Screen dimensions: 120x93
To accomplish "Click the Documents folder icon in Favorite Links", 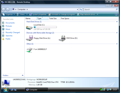I will [3, 23].
